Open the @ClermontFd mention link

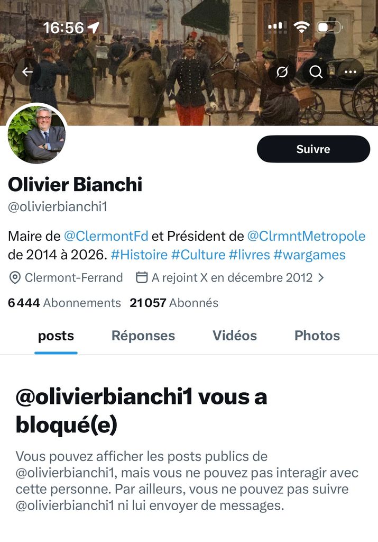[106, 236]
